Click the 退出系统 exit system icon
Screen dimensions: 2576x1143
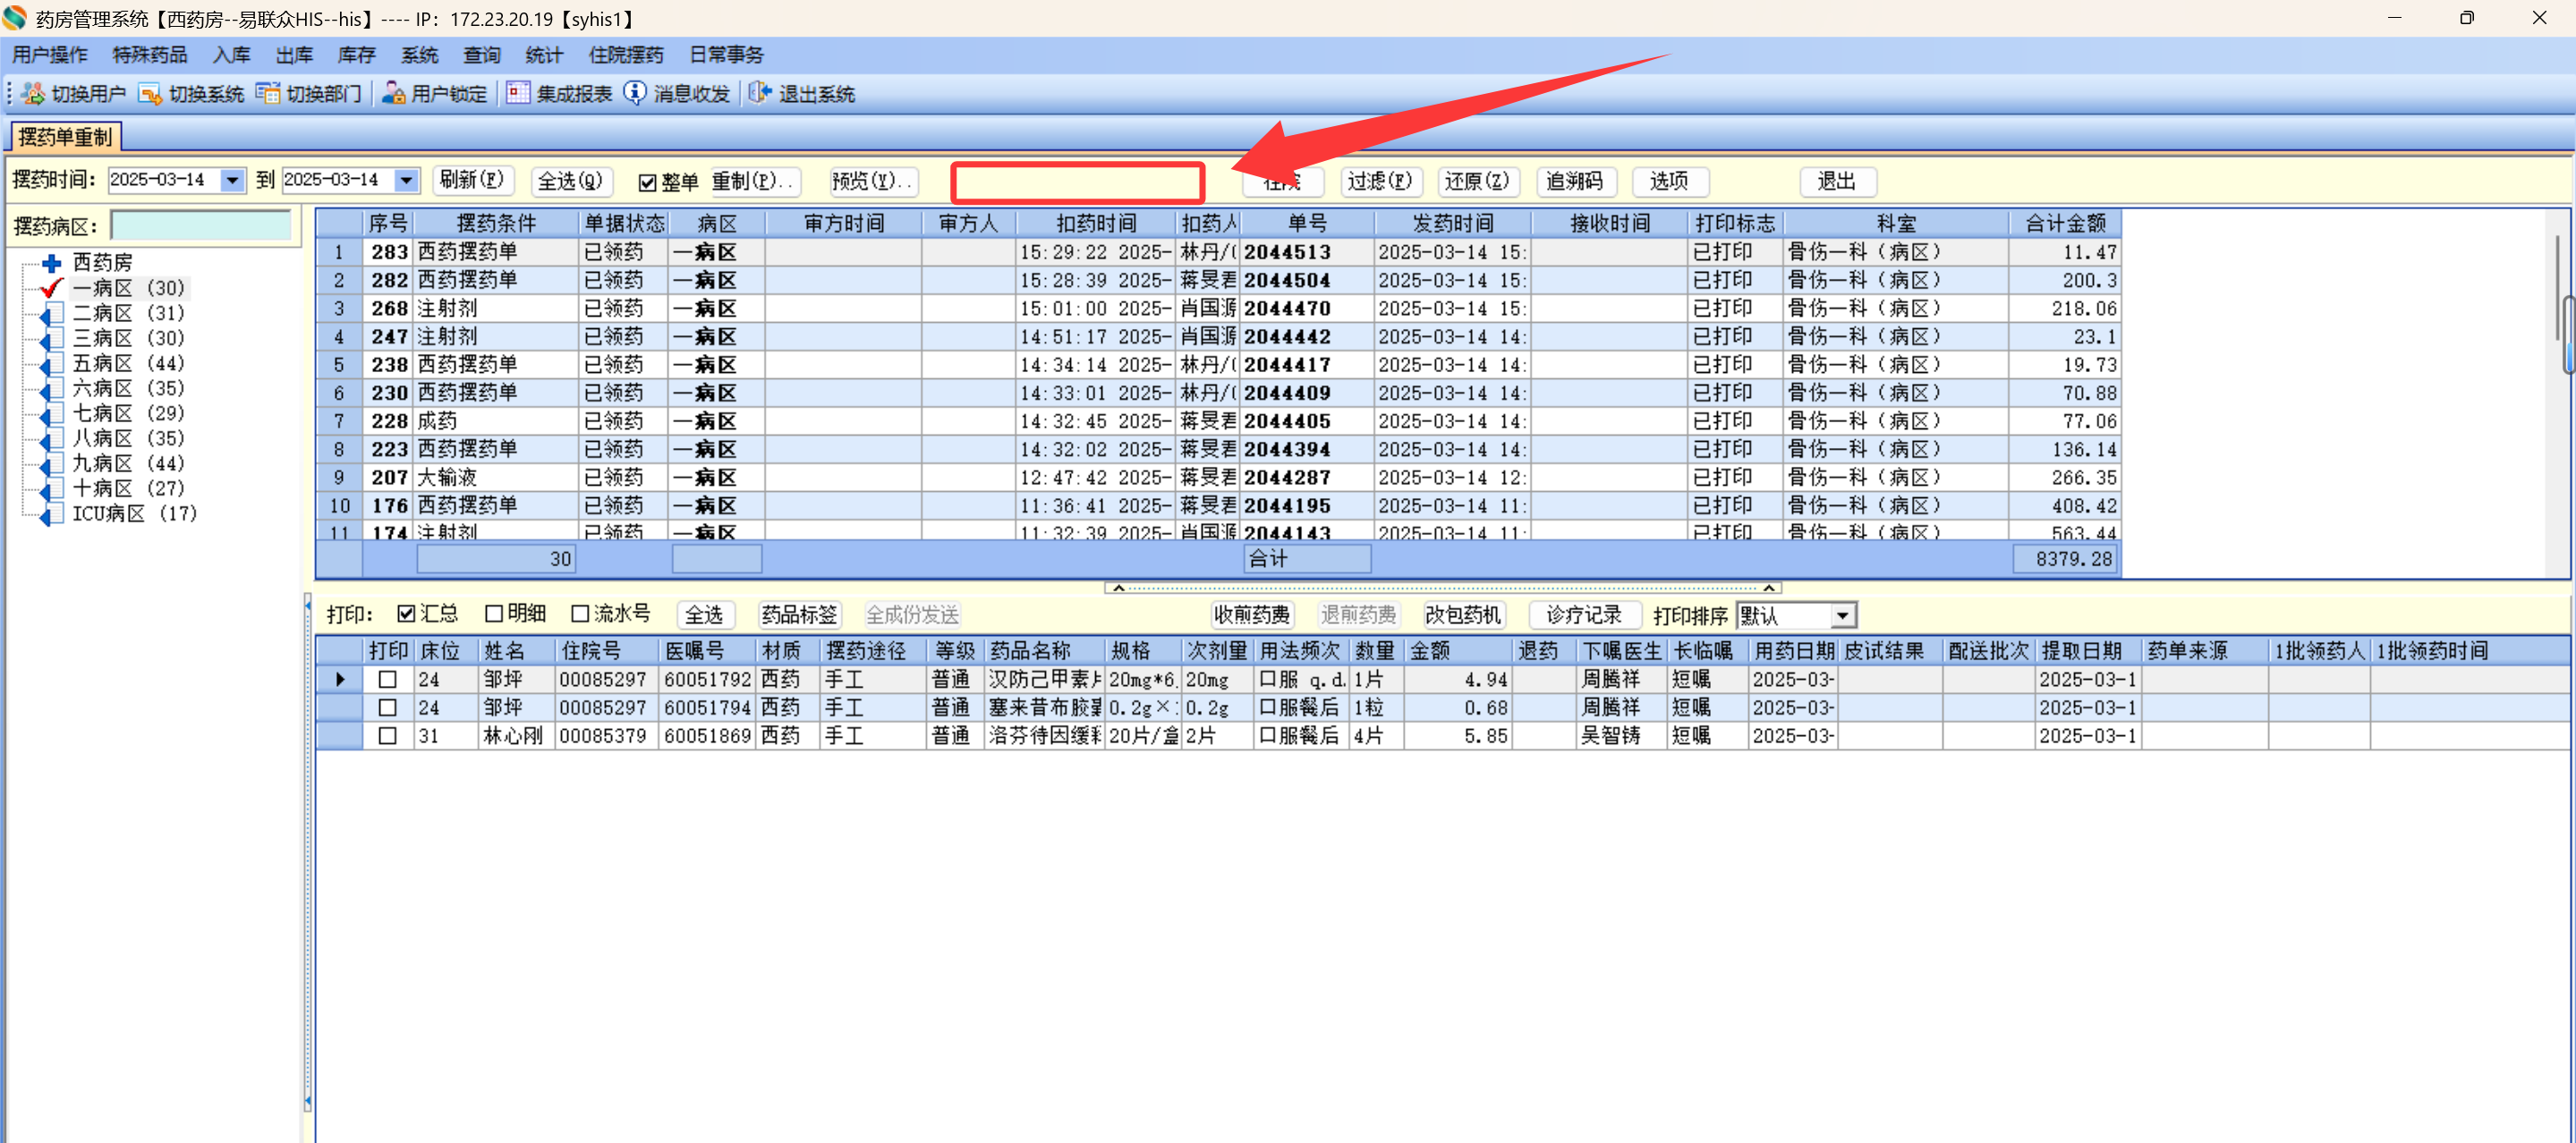[x=760, y=93]
